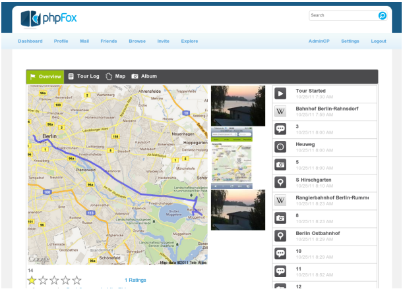This screenshot has width=403, height=289.
Task: Open the Explore page
Action: click(189, 41)
